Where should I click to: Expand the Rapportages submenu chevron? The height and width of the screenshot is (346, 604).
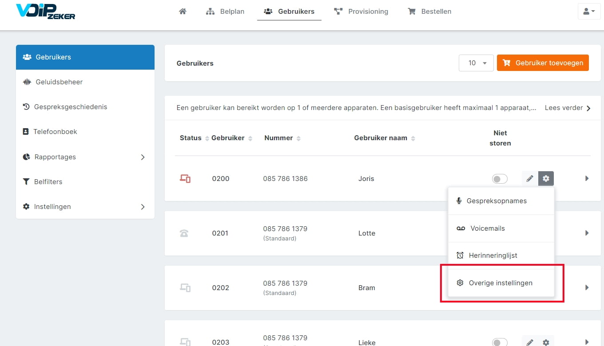pos(143,157)
